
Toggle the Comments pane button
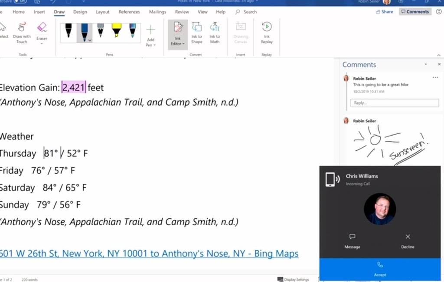[x=415, y=12]
